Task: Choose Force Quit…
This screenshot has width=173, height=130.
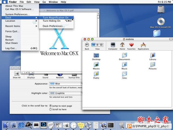Action: [20, 31]
